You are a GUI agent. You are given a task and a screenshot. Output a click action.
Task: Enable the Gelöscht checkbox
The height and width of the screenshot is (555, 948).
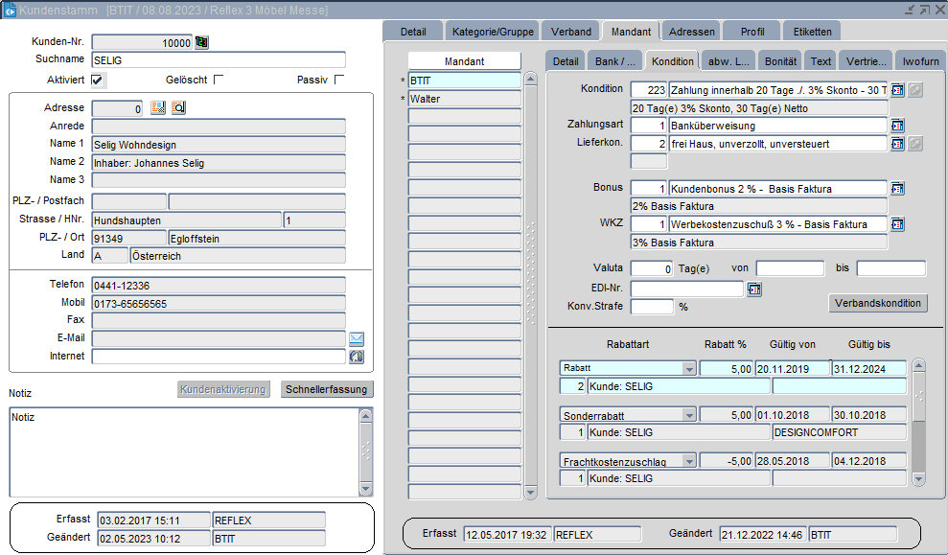pyautogui.click(x=219, y=80)
